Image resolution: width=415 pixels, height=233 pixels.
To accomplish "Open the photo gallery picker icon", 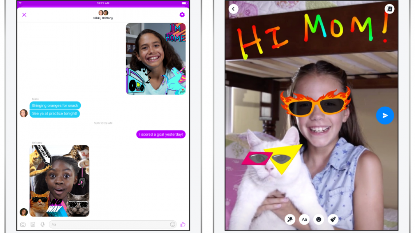I will pos(33,224).
